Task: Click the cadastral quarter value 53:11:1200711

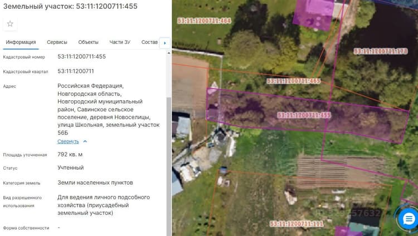Action: pyautogui.click(x=76, y=71)
